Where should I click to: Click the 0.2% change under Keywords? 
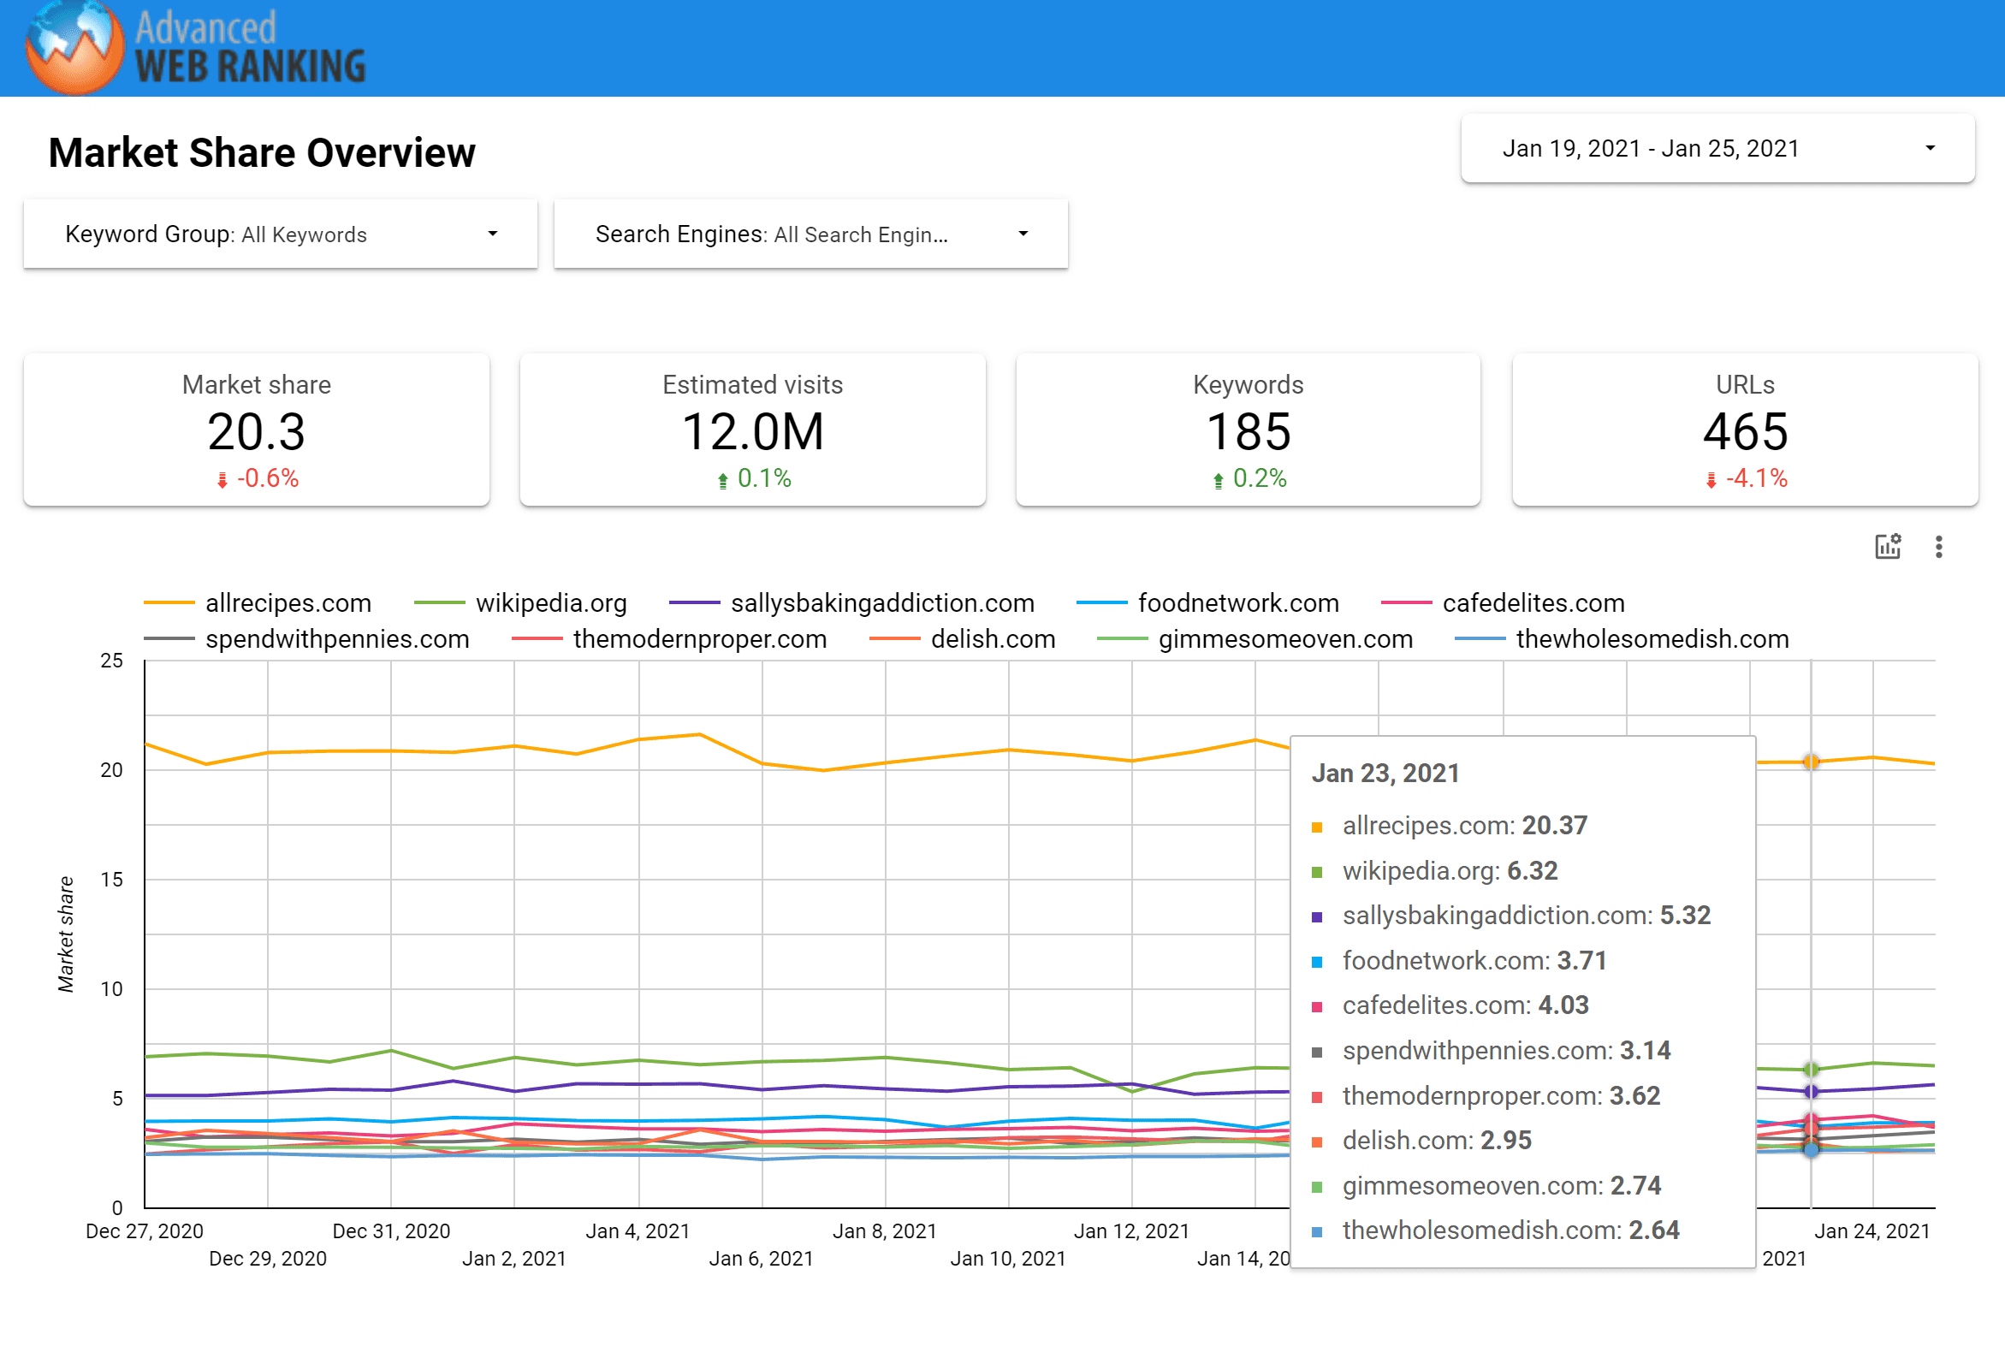click(1259, 478)
